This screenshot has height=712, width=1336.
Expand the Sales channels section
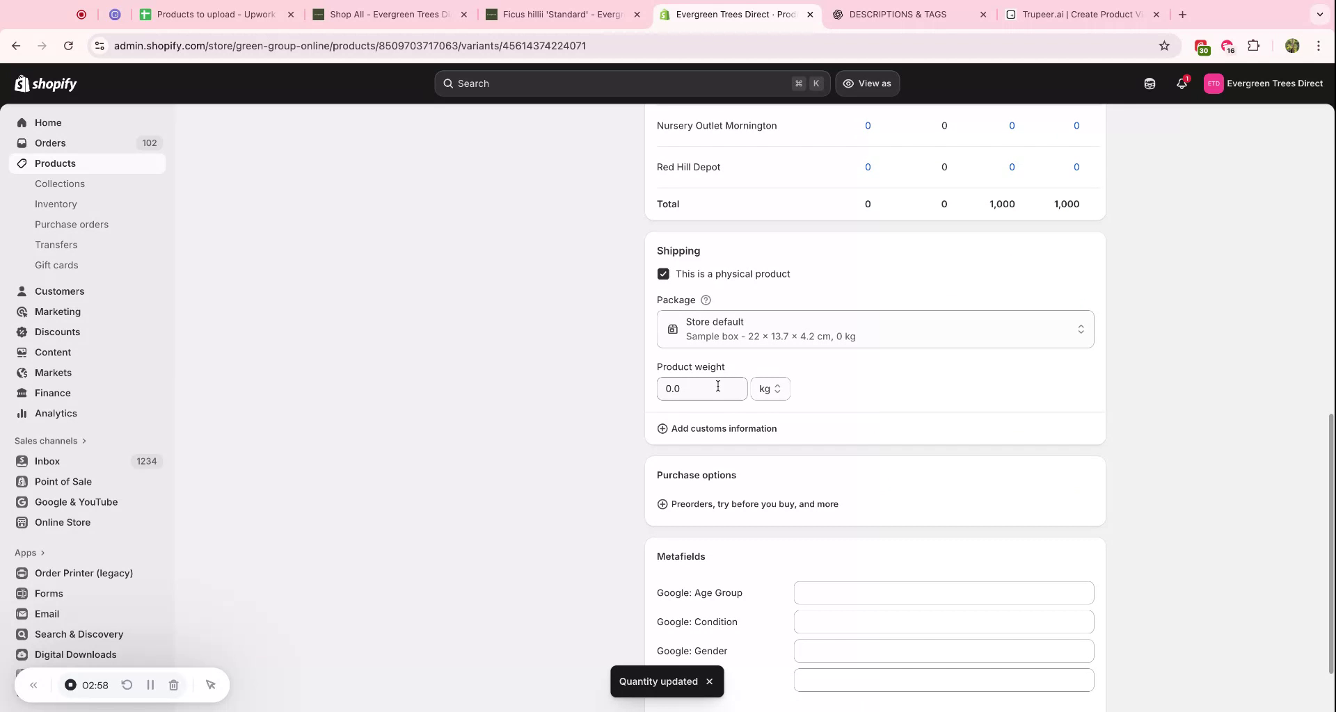point(50,441)
